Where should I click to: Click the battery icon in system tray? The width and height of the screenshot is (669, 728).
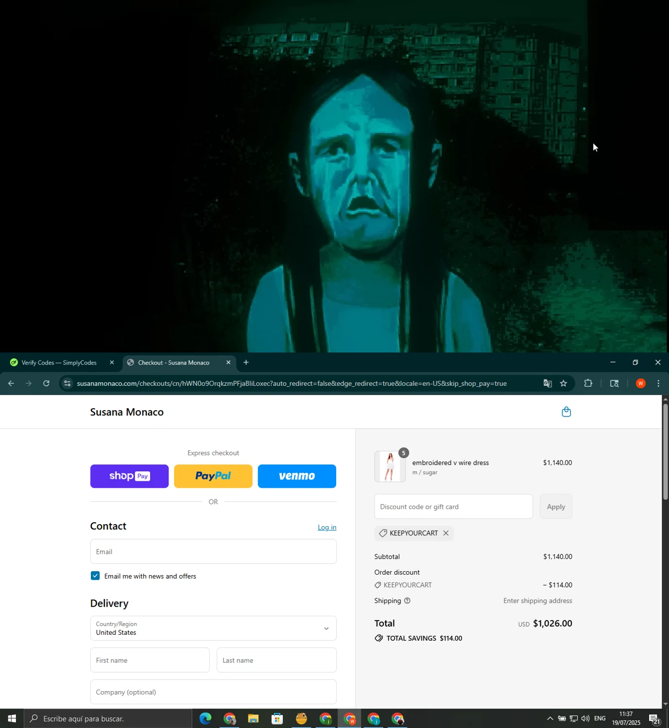562,719
